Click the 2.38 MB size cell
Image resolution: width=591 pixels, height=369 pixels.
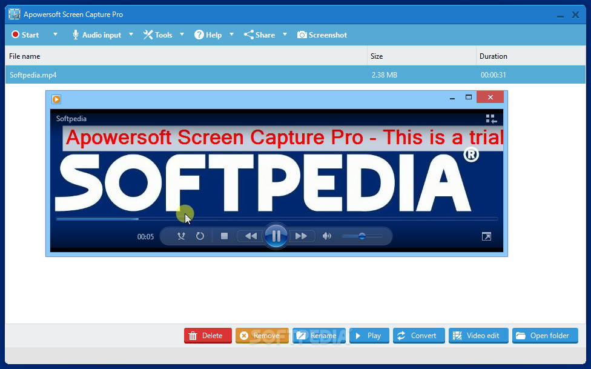385,75
